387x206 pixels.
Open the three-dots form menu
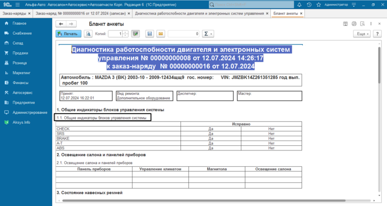371,24
